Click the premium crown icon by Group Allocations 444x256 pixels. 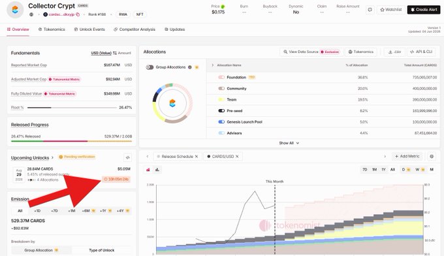pyautogui.click(x=197, y=67)
